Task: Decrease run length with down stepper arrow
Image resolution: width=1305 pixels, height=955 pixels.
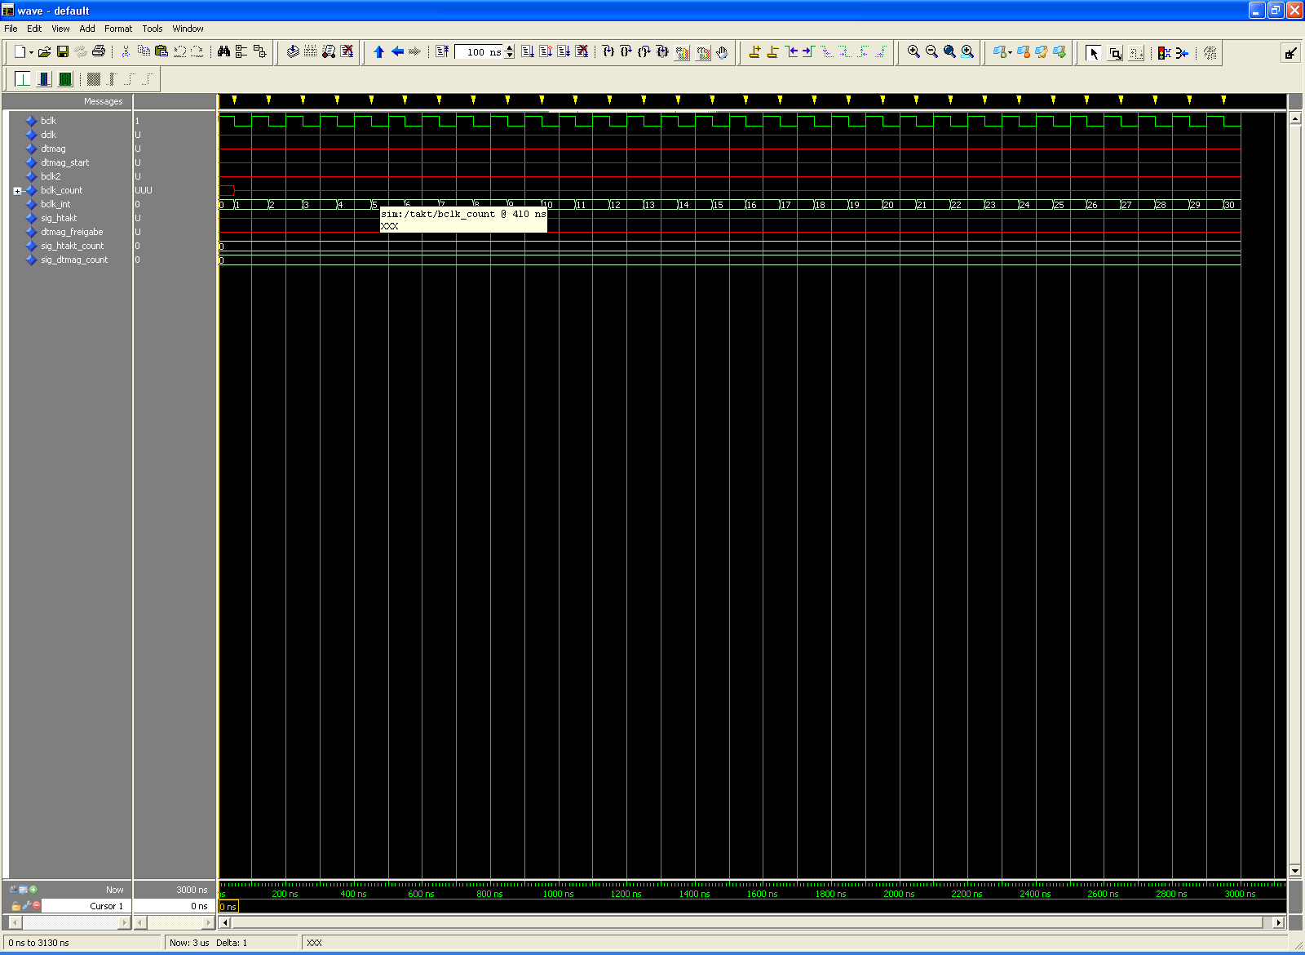Action: tap(510, 56)
